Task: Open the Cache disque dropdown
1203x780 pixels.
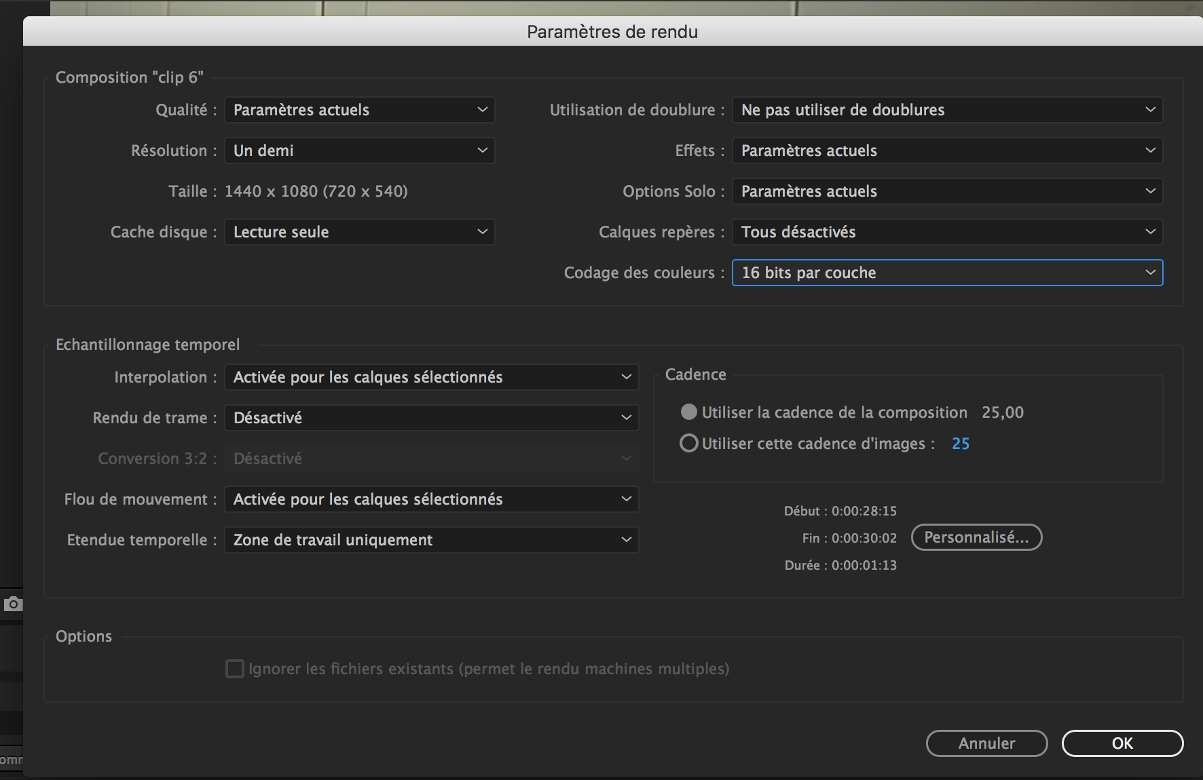Action: pyautogui.click(x=359, y=232)
